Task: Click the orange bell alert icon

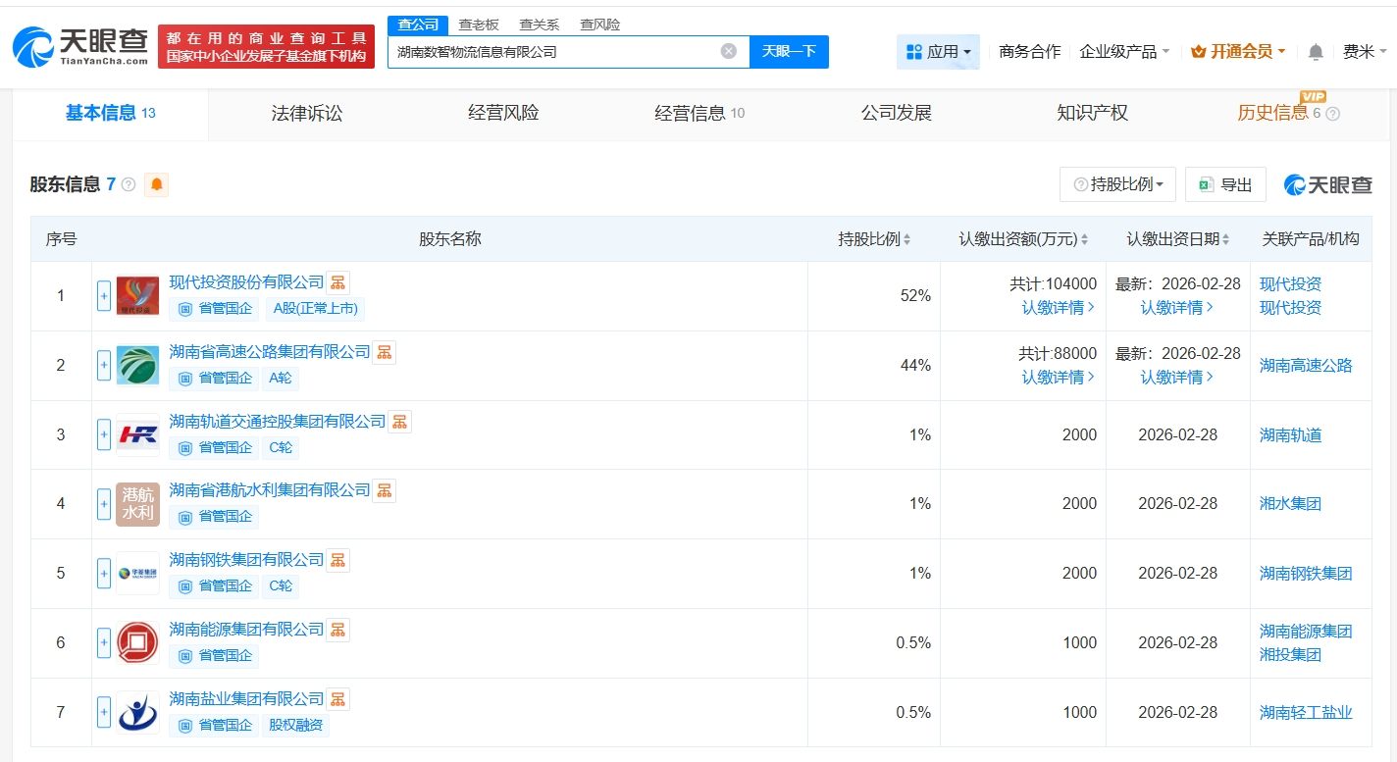Action: (x=156, y=184)
